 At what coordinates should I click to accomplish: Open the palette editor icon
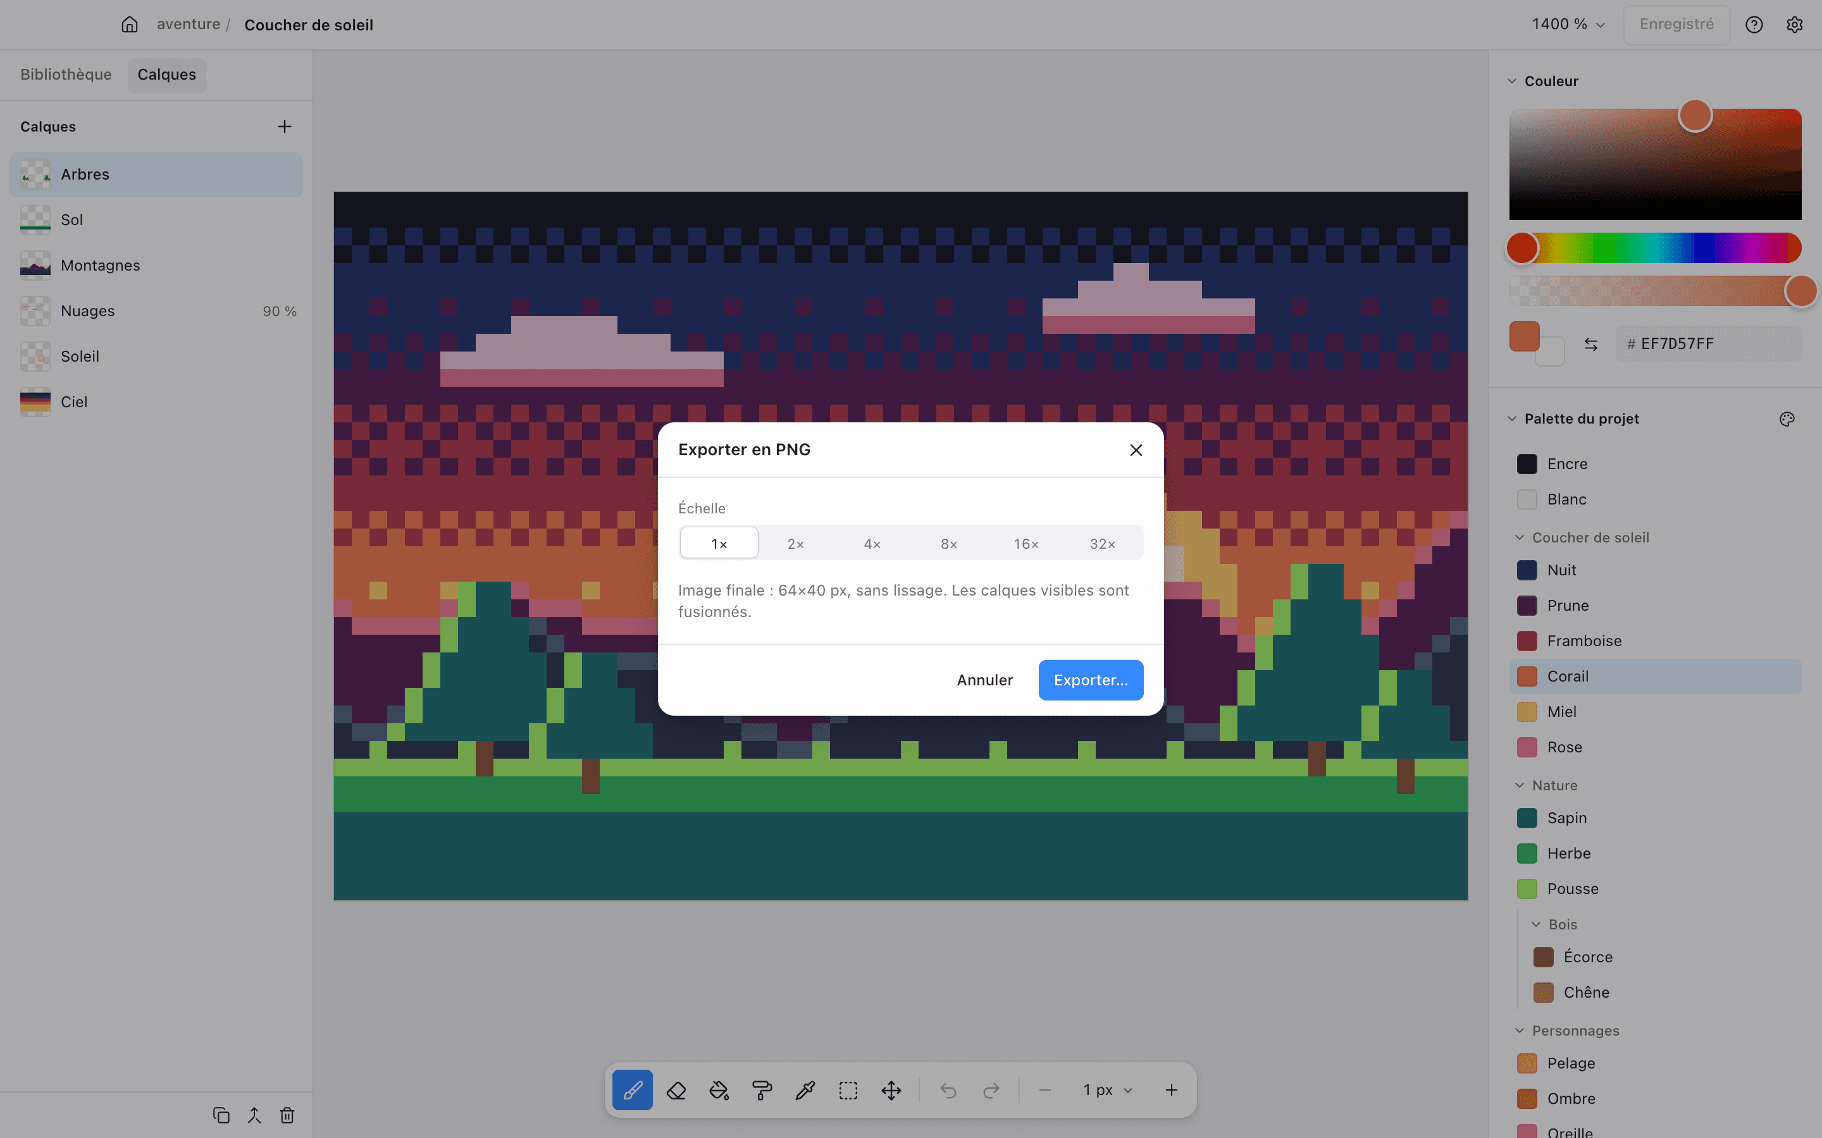click(x=1787, y=419)
